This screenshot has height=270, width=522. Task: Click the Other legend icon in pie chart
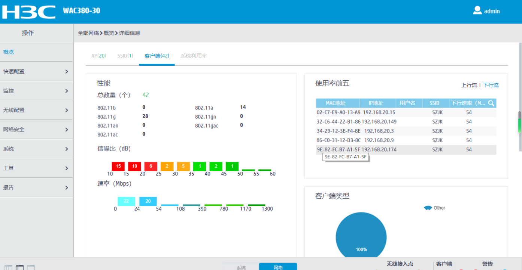[x=428, y=208]
